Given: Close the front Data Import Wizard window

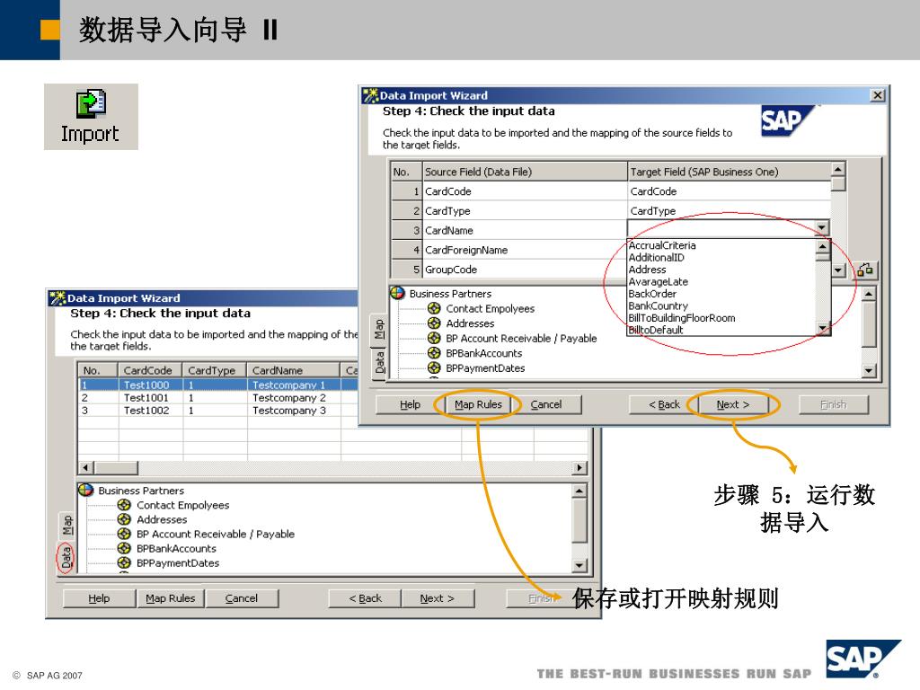Looking at the screenshot, I should pos(877,95).
